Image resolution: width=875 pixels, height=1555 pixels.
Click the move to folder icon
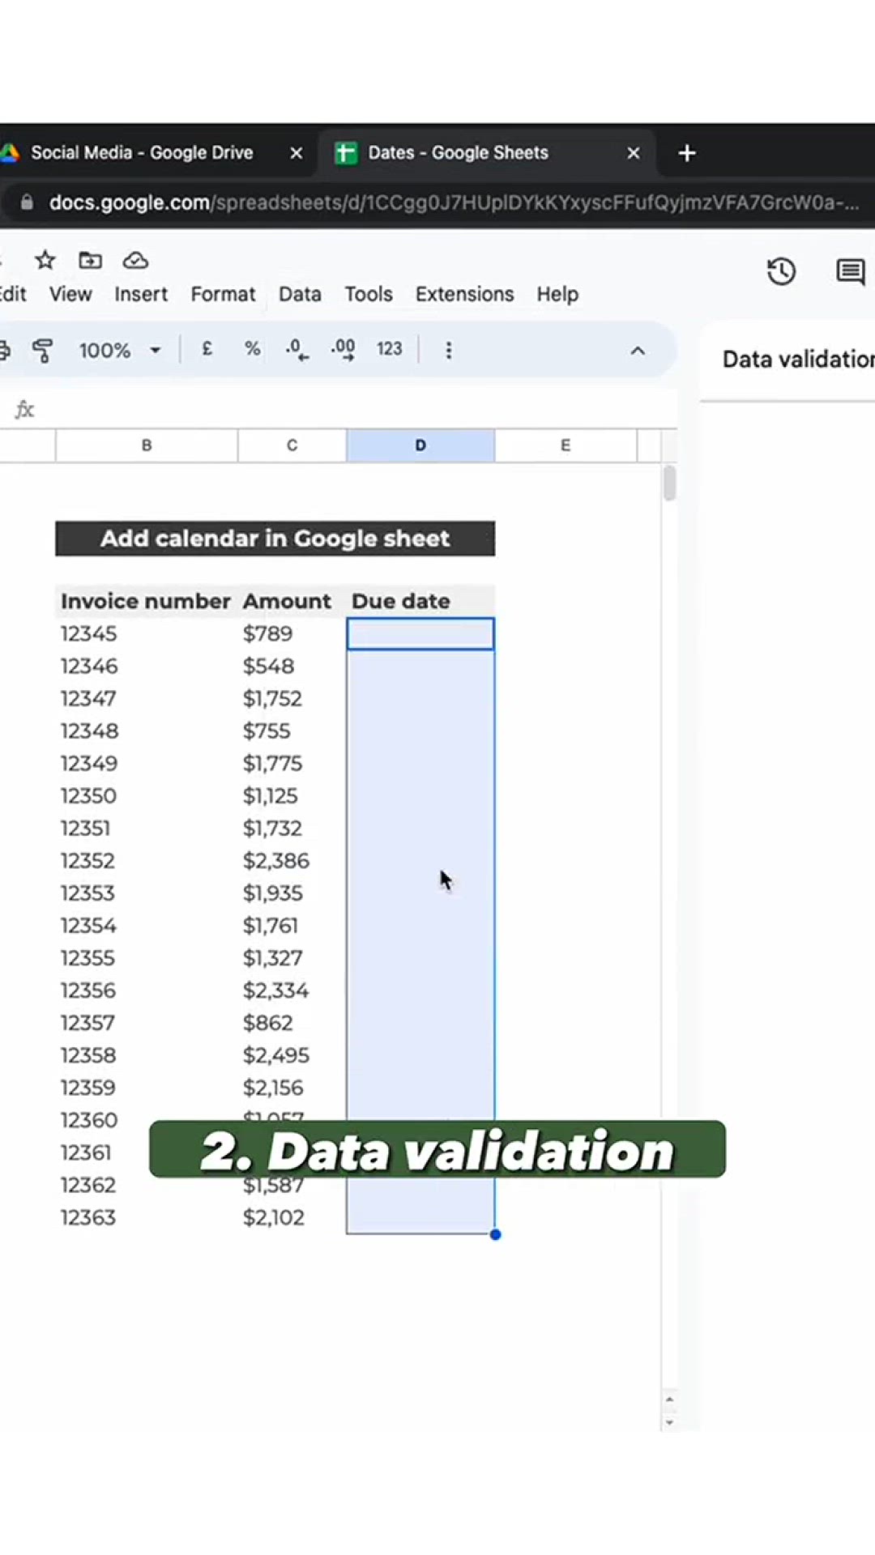pyautogui.click(x=90, y=260)
